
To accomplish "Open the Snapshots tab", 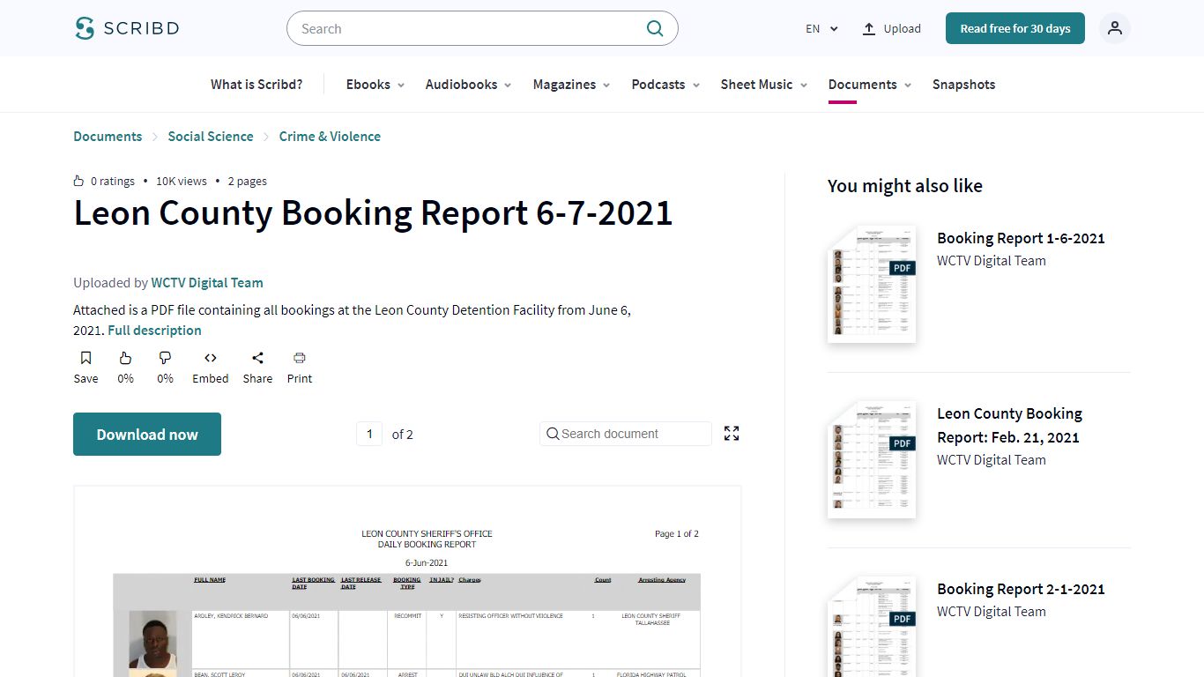I will tap(963, 85).
